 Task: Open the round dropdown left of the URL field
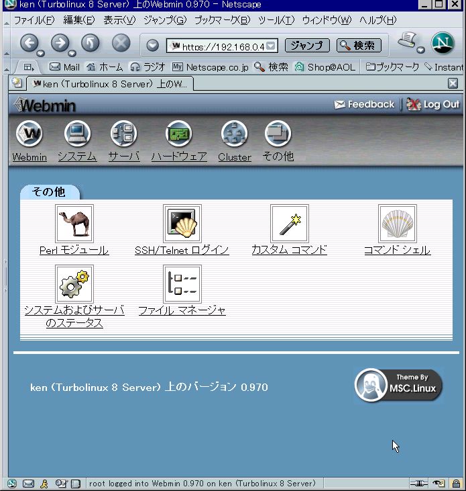[152, 46]
